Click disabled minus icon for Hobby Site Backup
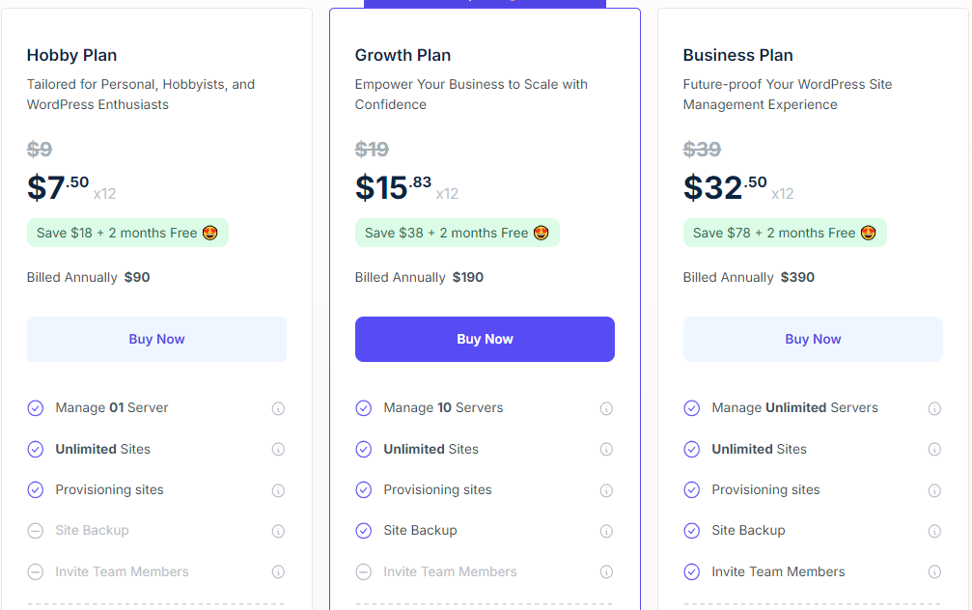Image resolution: width=972 pixels, height=610 pixels. (36, 531)
